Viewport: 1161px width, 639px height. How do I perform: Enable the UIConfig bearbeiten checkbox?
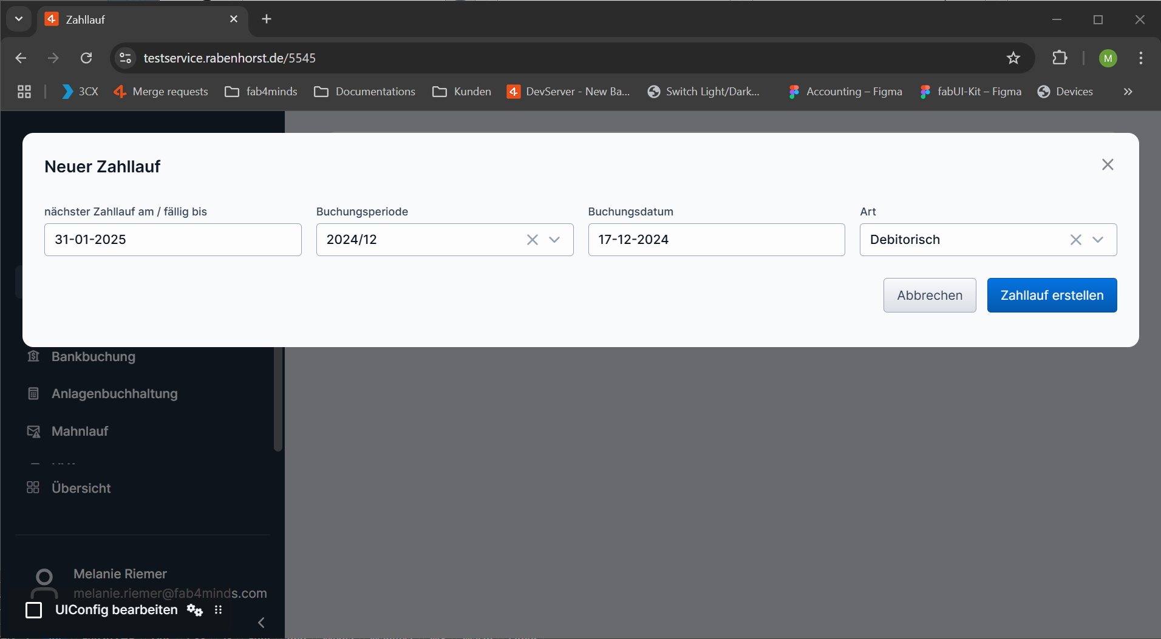click(34, 610)
